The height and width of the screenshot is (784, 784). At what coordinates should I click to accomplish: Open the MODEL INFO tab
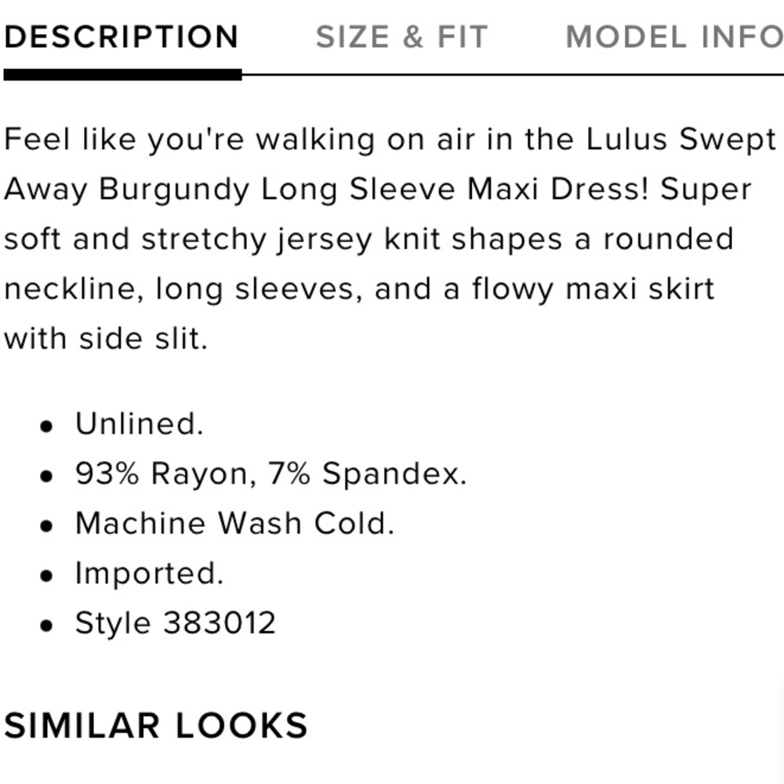674,37
